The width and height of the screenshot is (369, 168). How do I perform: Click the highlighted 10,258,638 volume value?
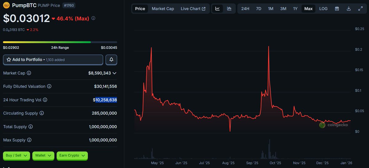pos(106,100)
